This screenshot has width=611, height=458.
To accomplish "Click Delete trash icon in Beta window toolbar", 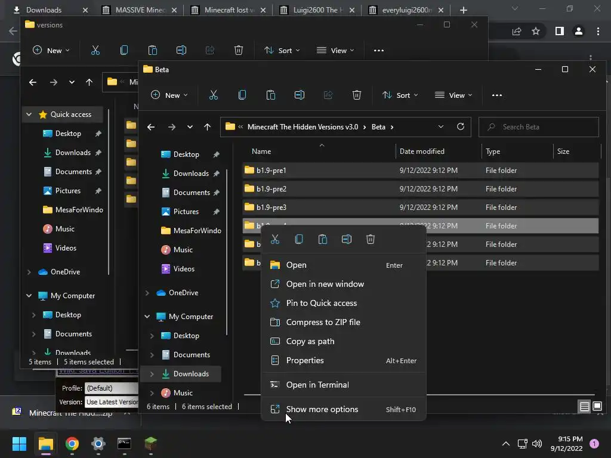I will (357, 95).
